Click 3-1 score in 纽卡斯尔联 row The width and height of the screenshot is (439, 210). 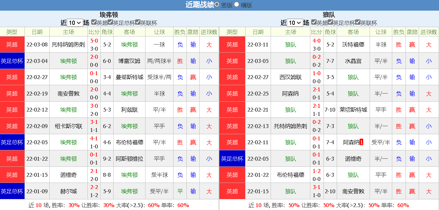click(94, 122)
